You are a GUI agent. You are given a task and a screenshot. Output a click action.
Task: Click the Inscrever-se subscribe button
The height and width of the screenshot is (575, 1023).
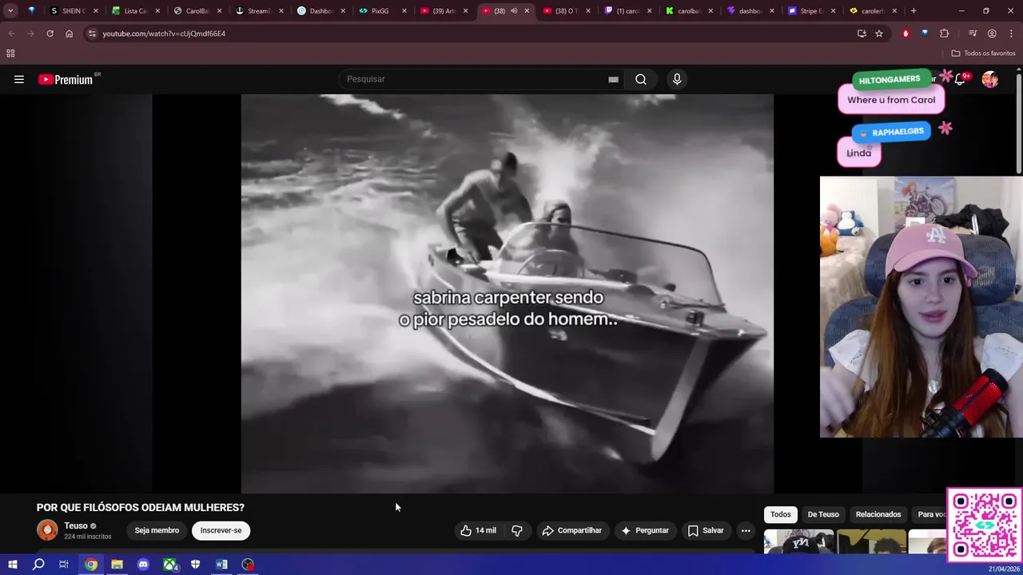221,530
